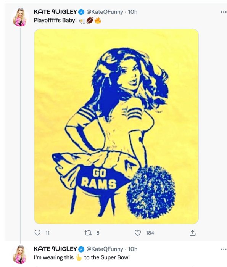Viewport: 227px width, 267px height.
Task: Click the 11 replies count
Action: [48, 233]
